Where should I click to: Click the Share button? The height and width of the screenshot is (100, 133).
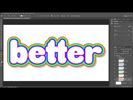pyautogui.click(x=126, y=16)
